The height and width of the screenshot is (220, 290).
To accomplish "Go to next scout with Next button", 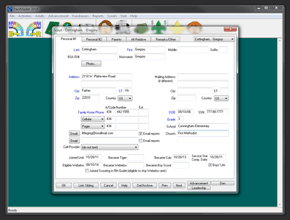I will tap(179, 185).
